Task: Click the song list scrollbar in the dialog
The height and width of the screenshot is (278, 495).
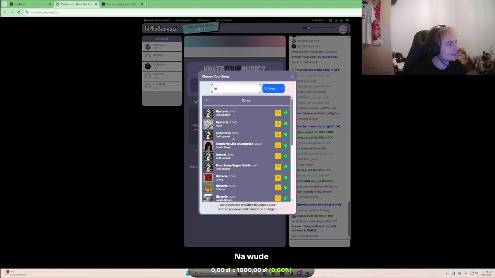Action: [292, 122]
